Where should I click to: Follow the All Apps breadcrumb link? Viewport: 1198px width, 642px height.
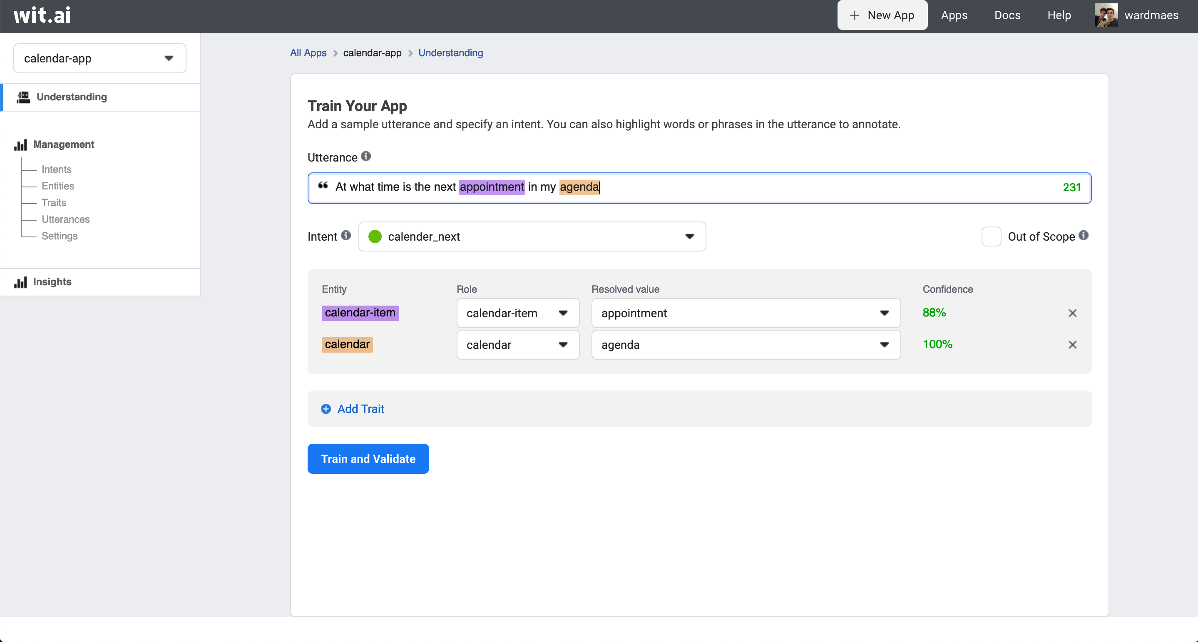coord(308,53)
